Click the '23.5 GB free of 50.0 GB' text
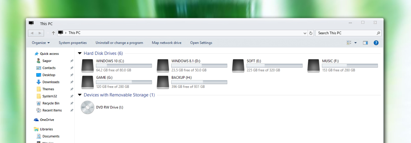 [x=189, y=70]
